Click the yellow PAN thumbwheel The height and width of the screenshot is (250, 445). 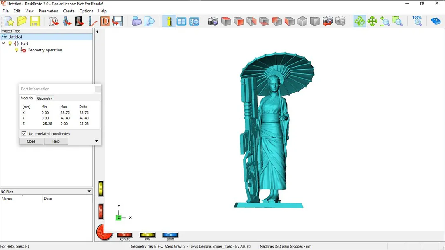point(148,235)
